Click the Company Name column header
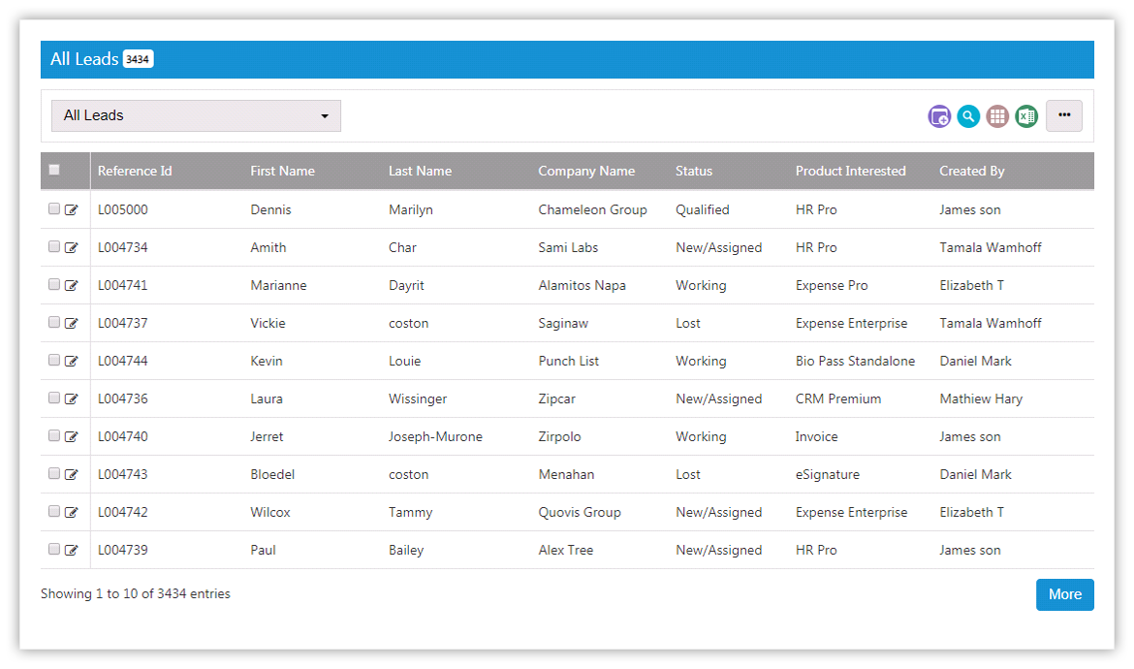The width and height of the screenshot is (1134, 669). [586, 171]
